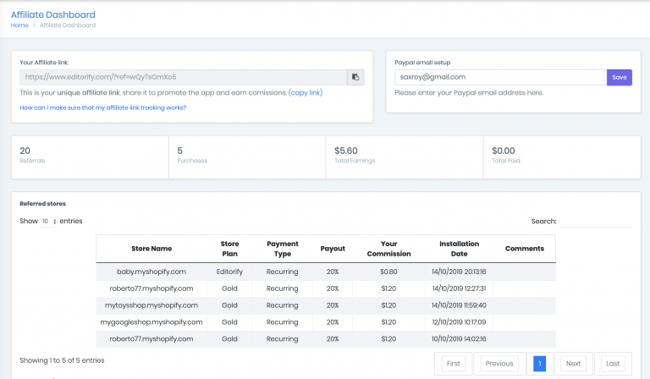Click the Previous pagination button

coord(499,364)
